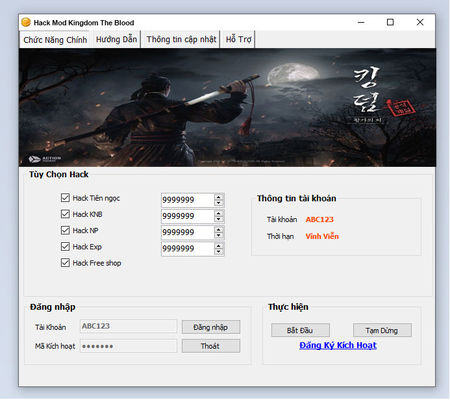Close the Hack Mod Kingdom window
The width and height of the screenshot is (450, 400).
[x=420, y=22]
